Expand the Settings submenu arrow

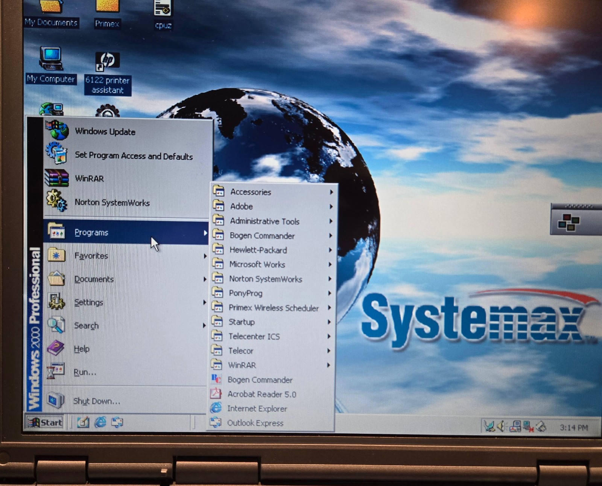click(x=204, y=302)
